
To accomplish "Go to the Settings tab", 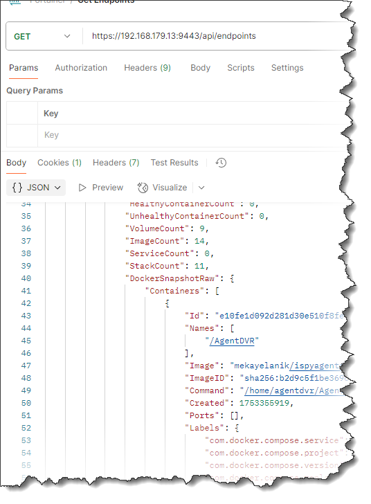I will (x=287, y=68).
